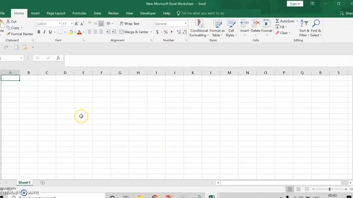Open Sort & Filter menu
The width and height of the screenshot is (353, 198).
[304, 28]
